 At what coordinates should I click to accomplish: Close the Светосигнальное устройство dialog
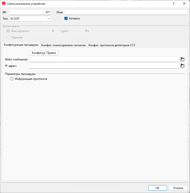(184, 4)
